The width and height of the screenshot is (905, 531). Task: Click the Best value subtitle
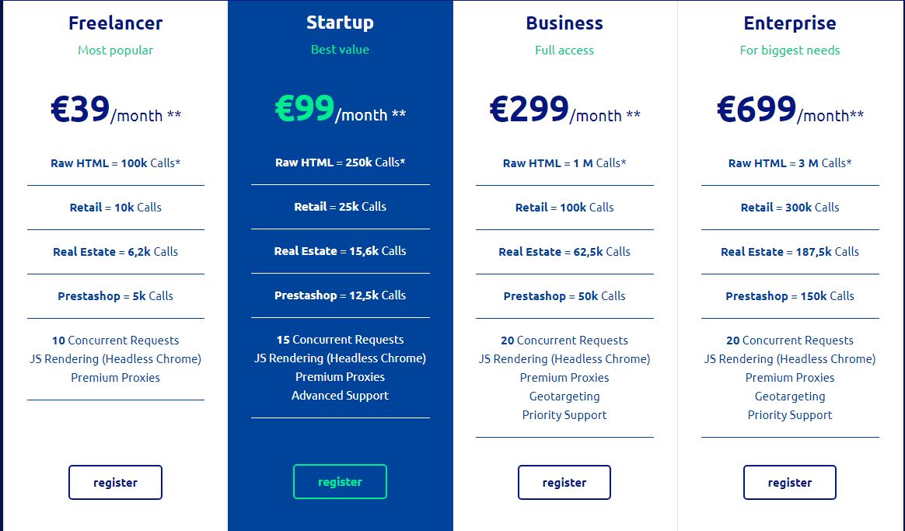[340, 50]
